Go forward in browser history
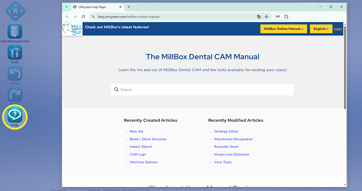 point(75,17)
